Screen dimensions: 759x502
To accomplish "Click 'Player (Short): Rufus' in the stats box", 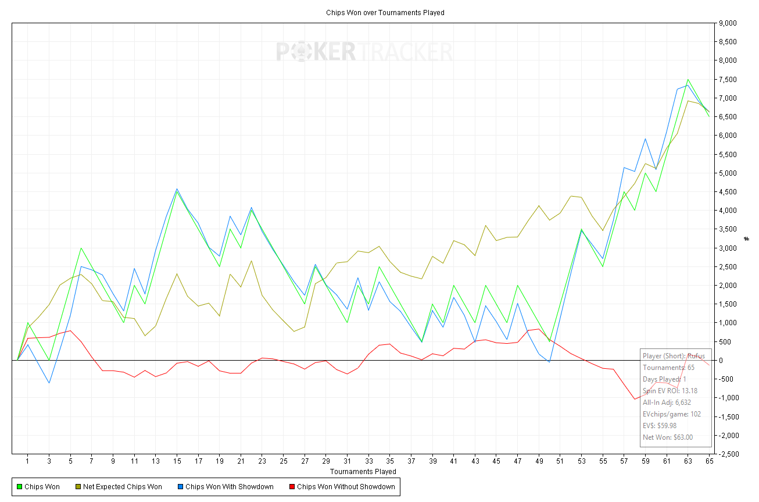I will tap(674, 356).
